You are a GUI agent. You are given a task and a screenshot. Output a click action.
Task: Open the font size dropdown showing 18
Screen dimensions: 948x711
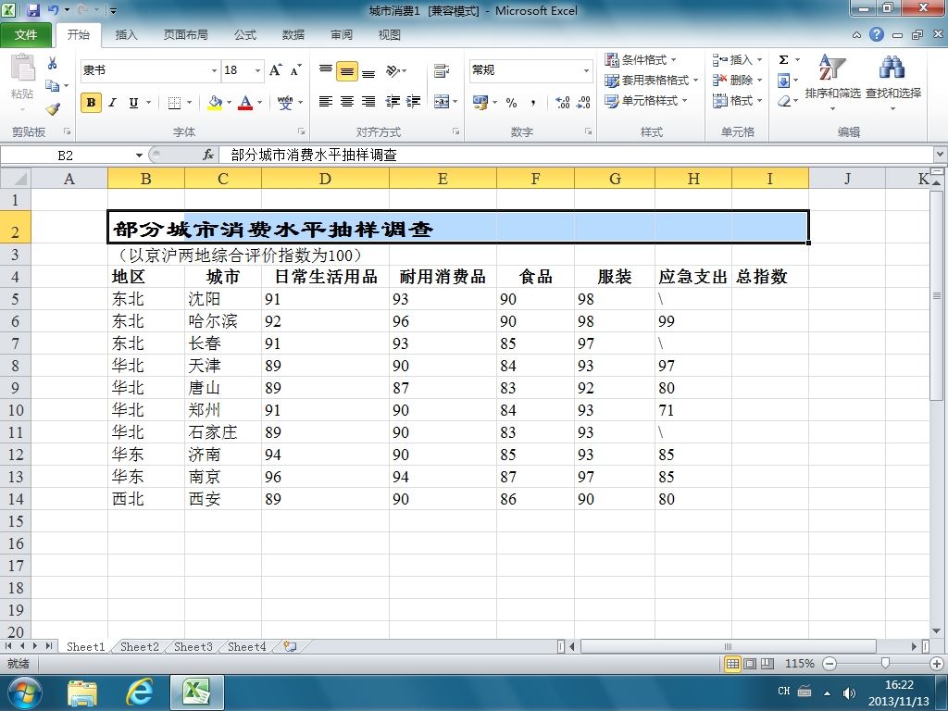tap(257, 70)
